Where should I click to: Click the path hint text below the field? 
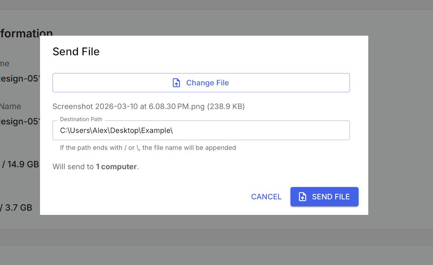tap(147, 147)
